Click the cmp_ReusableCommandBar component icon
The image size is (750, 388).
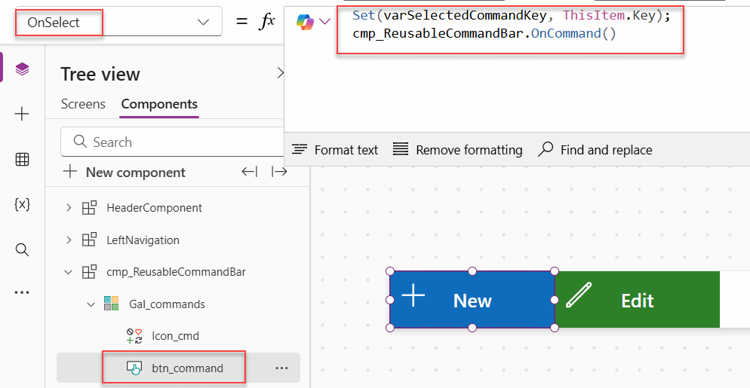click(x=89, y=272)
